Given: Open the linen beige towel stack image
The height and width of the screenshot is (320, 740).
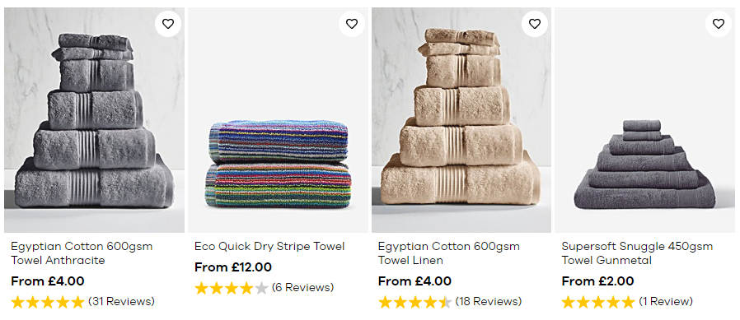Looking at the screenshot, I should click(461, 120).
